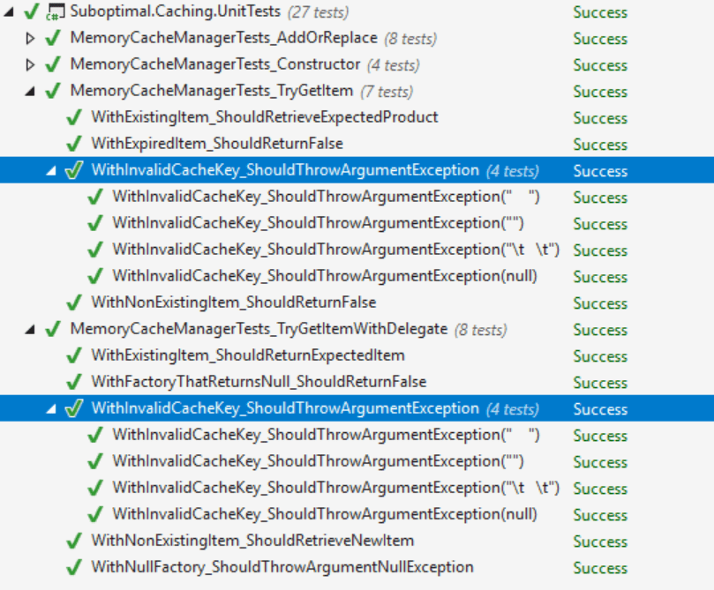Click Success status of MemoryCacheManagerTests_Constructor
The height and width of the screenshot is (590, 714).
600,65
